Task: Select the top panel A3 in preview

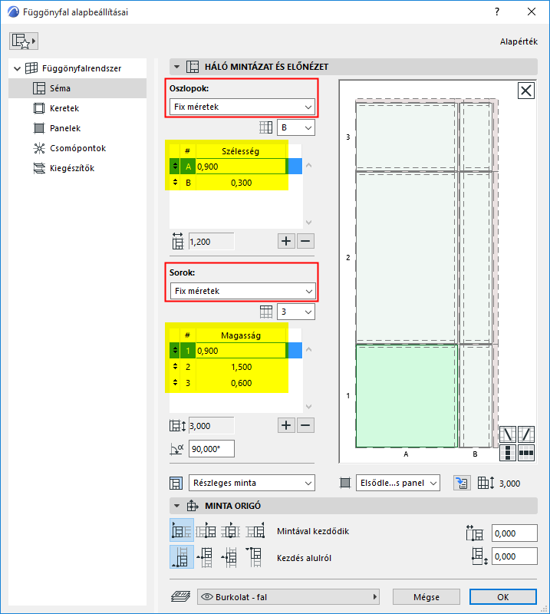Action: [407, 137]
